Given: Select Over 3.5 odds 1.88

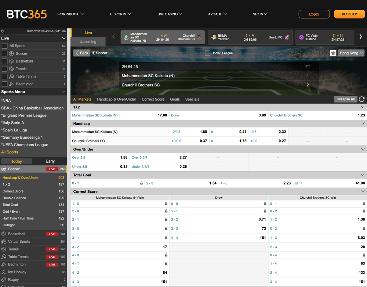Looking at the screenshot, I should point(100,157).
